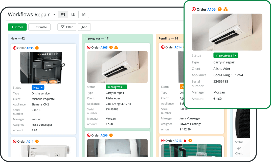Click amount € 20 on Order A036
The height and width of the screenshot is (162, 271).
click(x=34, y=130)
